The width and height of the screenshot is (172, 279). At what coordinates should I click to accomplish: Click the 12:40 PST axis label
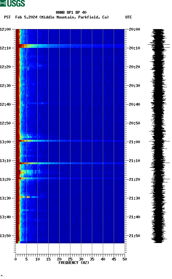point(5,104)
